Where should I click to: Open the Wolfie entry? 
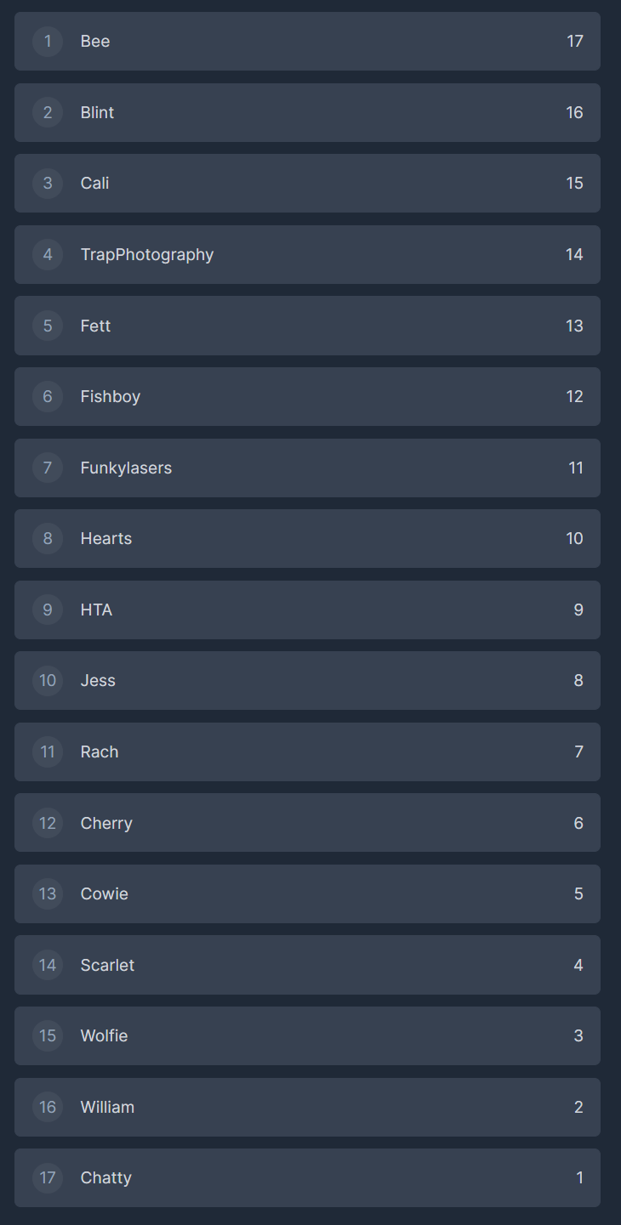[307, 1035]
